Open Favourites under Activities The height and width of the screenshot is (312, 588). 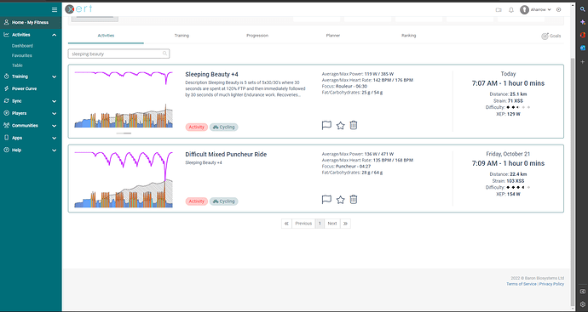(x=22, y=55)
